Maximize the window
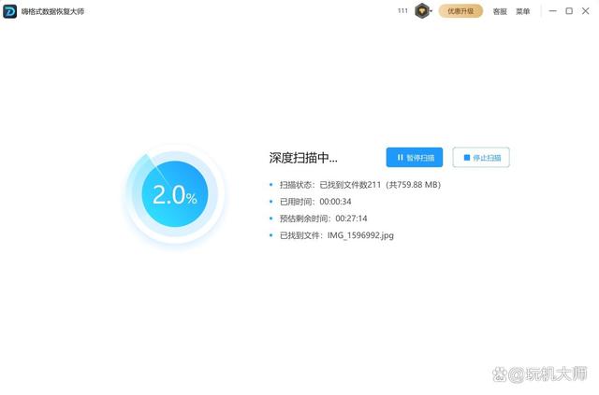Image resolution: width=599 pixels, height=395 pixels. [x=569, y=11]
